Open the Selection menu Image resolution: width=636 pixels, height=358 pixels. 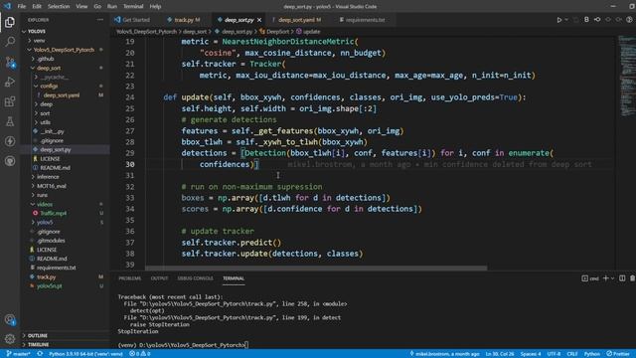point(59,7)
